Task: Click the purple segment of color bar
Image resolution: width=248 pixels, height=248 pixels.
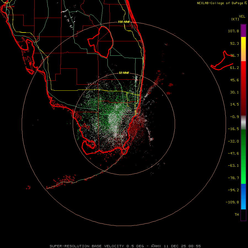Action: 243,31
